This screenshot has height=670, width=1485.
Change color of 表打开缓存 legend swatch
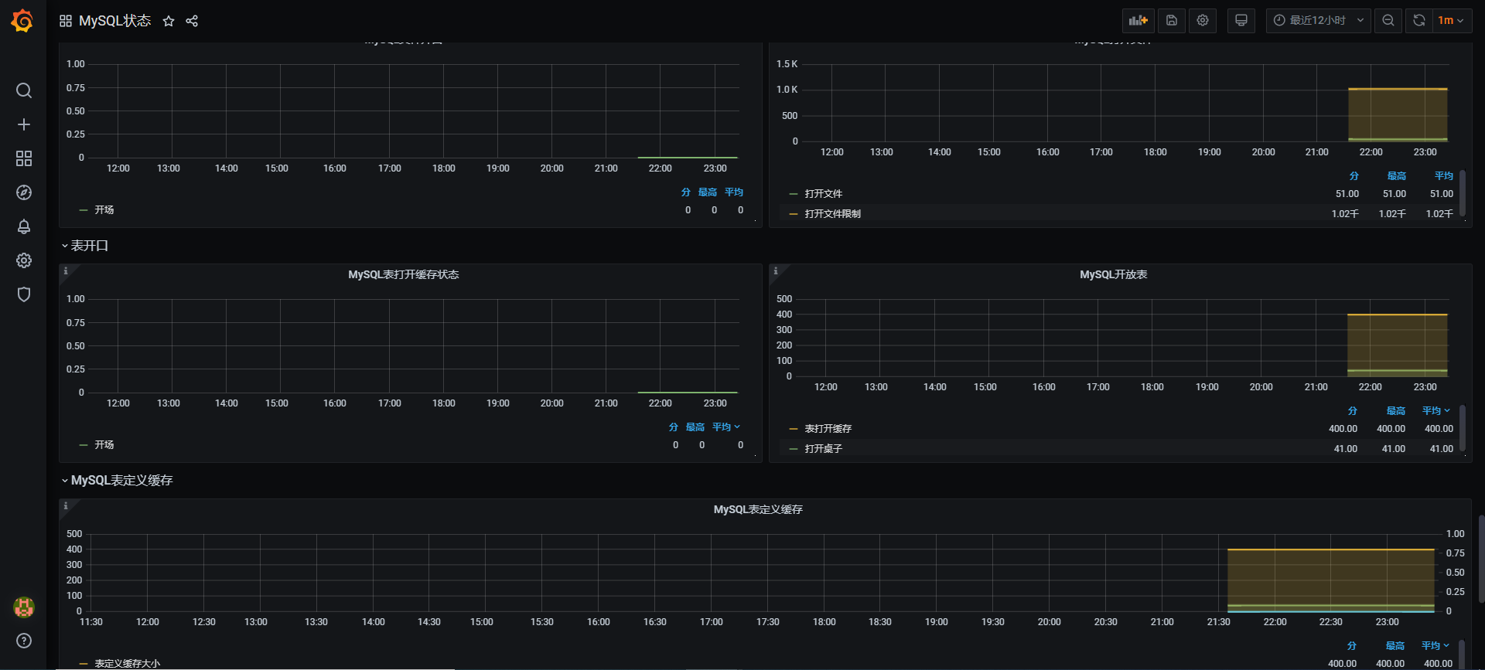tap(793, 429)
